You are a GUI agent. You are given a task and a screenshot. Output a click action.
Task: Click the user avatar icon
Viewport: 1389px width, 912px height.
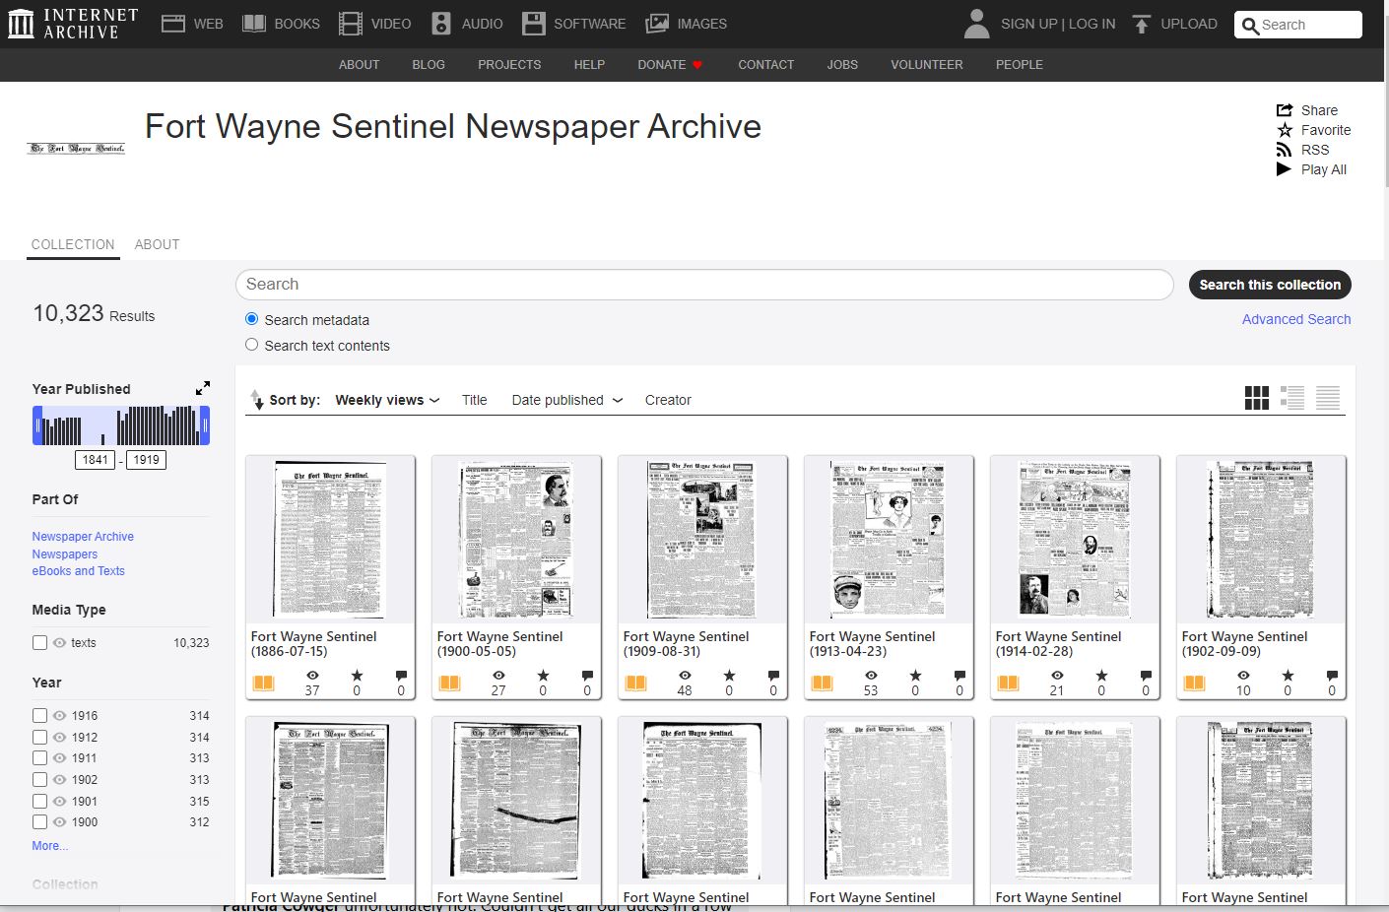(x=976, y=24)
